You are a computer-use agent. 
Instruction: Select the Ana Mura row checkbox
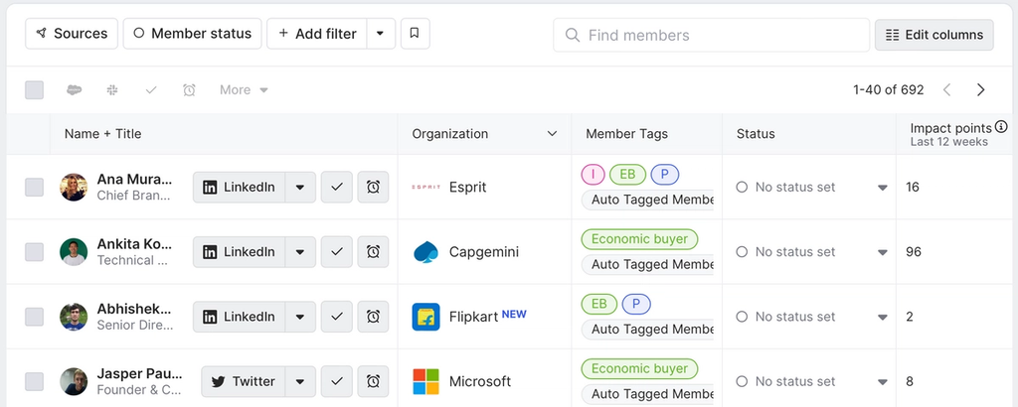click(x=35, y=187)
